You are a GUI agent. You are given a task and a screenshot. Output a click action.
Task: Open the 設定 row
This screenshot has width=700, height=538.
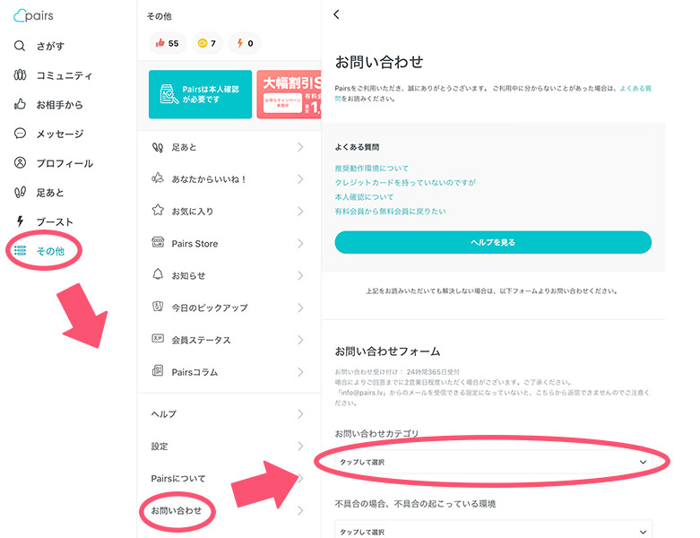coord(229,446)
